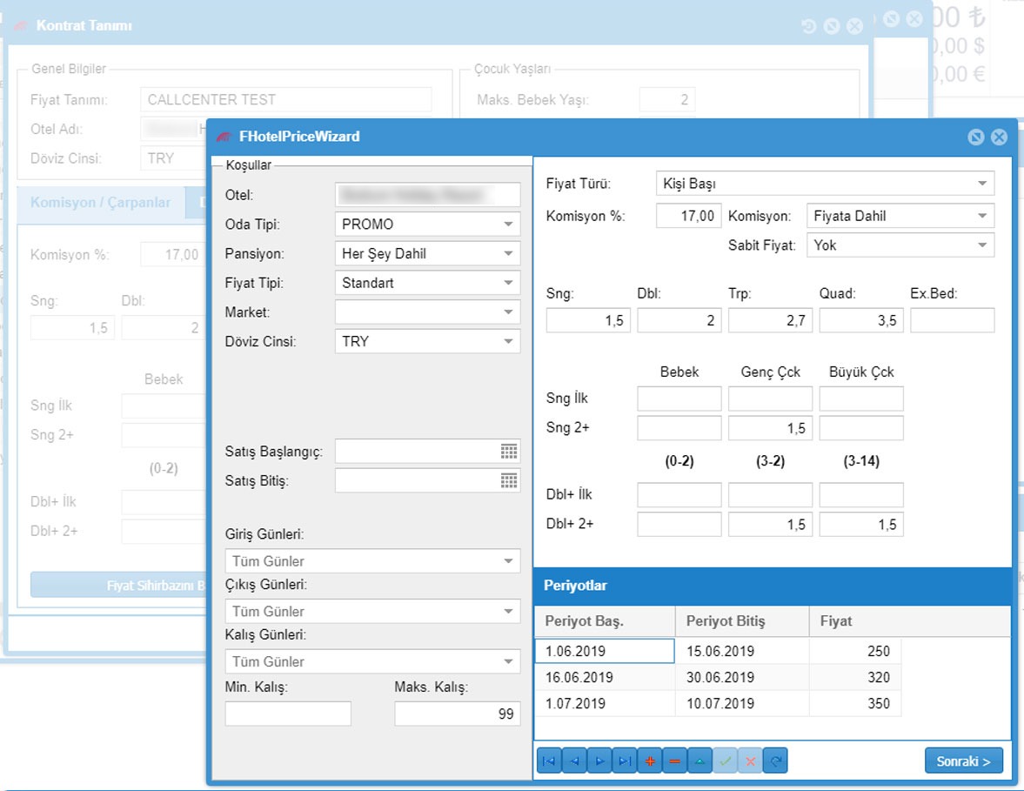1024x791 pixels.
Task: Add a new period row with plus icon
Action: 650,761
